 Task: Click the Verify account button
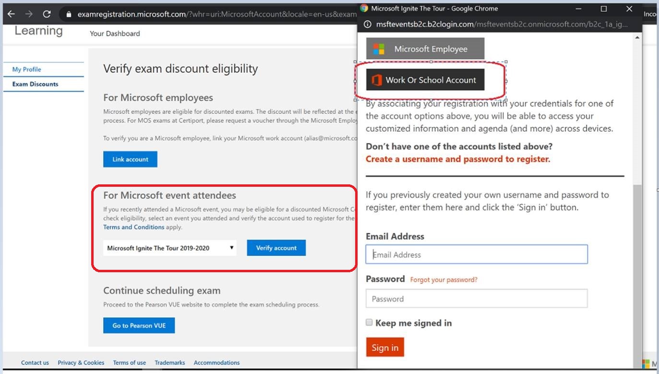[276, 248]
